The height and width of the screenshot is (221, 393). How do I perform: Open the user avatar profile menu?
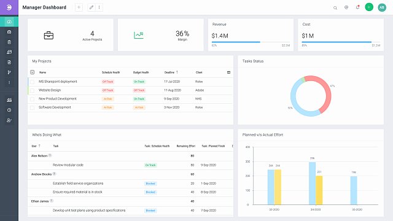coord(382,7)
